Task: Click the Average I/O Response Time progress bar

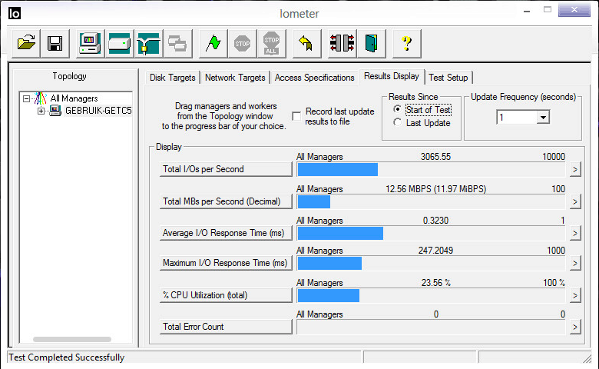Action: click(431, 233)
